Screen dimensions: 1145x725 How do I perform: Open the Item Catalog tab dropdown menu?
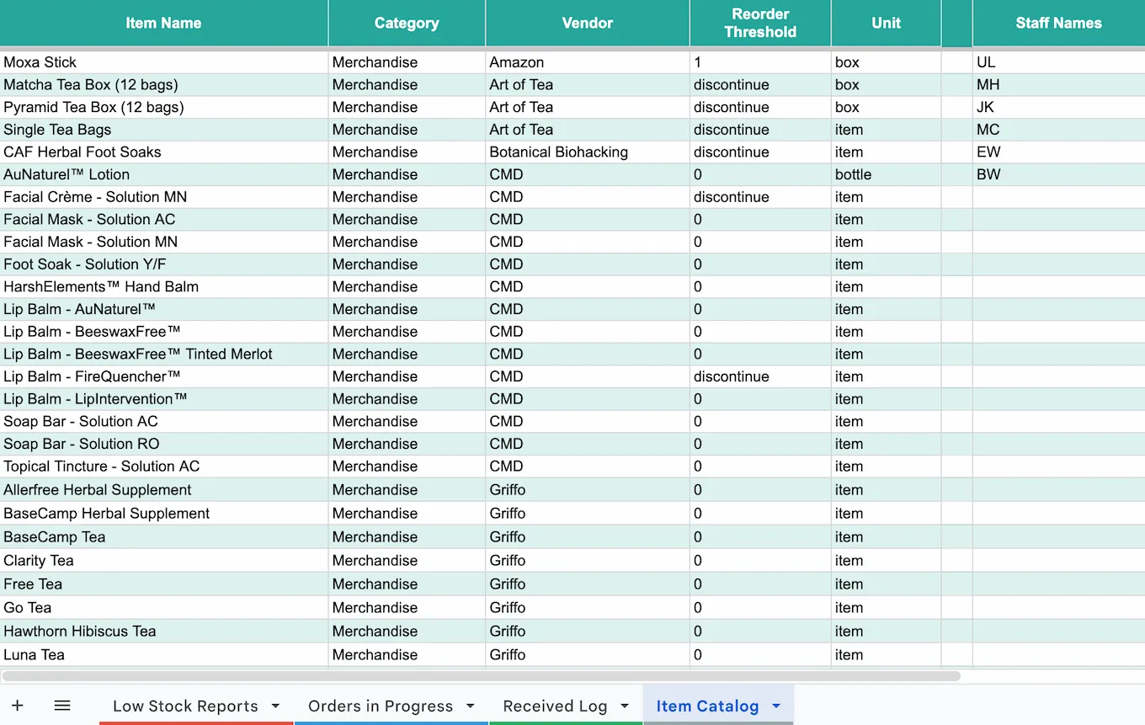(x=775, y=706)
